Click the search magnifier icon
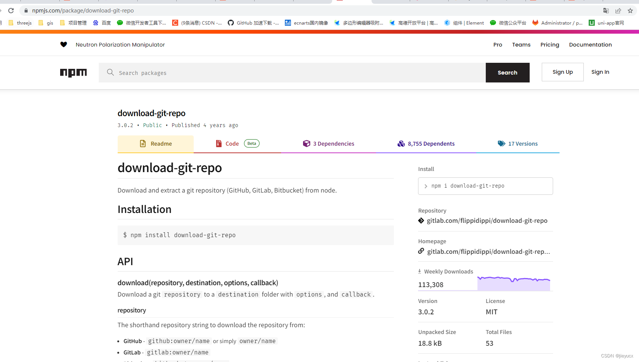 pyautogui.click(x=110, y=72)
